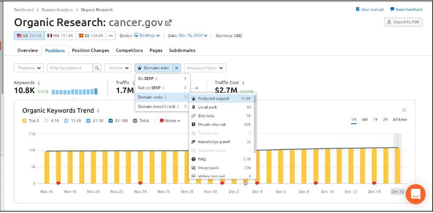Click the Local pack pin icon
433x213 pixels.
point(194,107)
